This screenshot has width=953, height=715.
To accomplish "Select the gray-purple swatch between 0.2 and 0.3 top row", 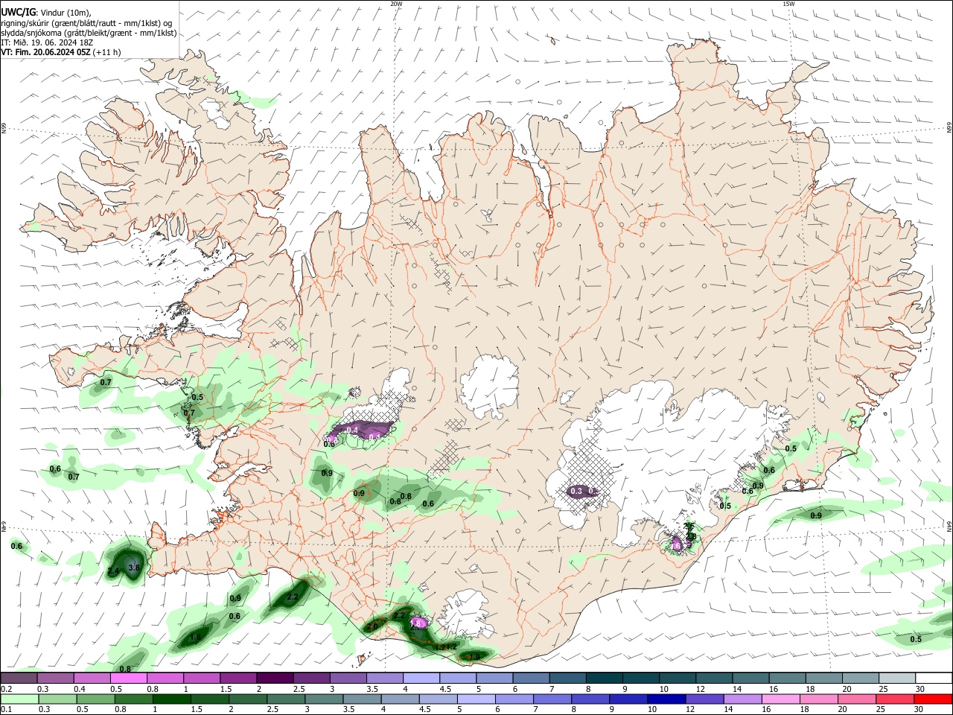I will 19,678.
